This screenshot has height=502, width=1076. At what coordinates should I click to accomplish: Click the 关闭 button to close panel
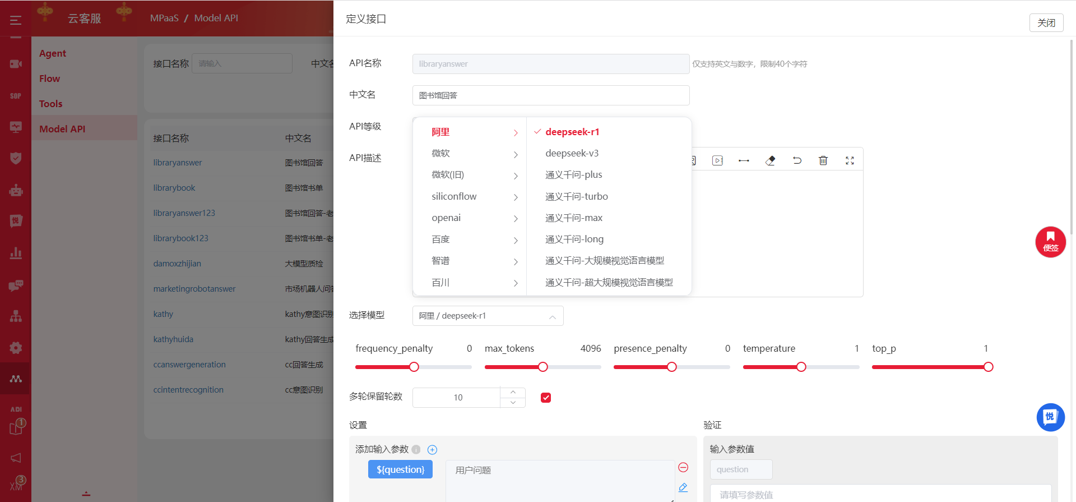(x=1046, y=23)
